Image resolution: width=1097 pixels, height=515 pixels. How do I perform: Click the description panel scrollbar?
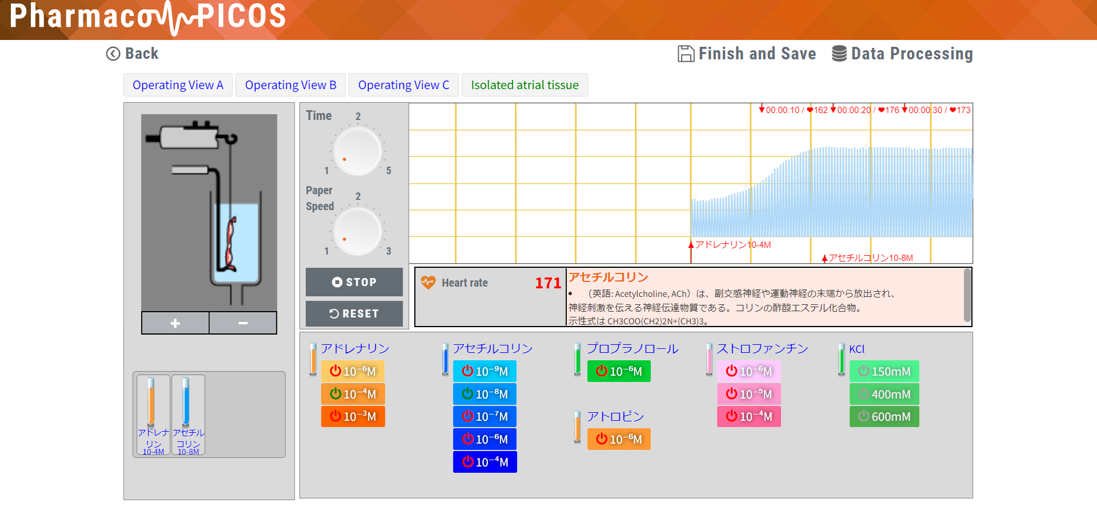click(x=967, y=296)
